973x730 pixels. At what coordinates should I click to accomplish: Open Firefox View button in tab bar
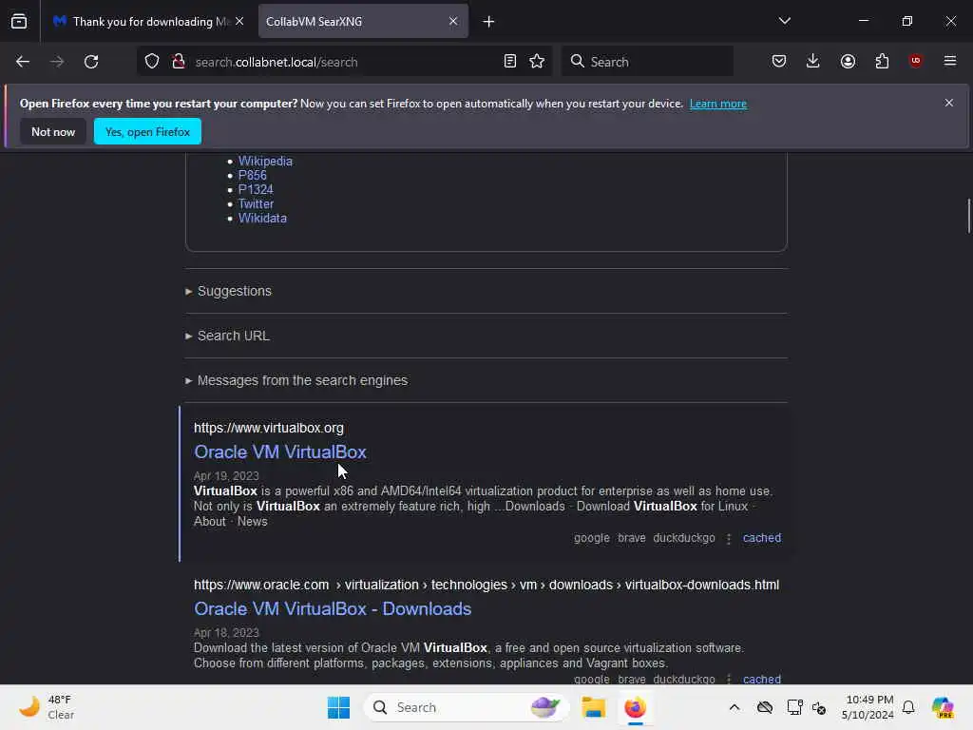tap(19, 21)
